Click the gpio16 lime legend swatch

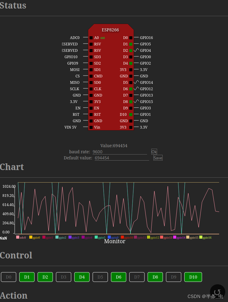point(201,237)
